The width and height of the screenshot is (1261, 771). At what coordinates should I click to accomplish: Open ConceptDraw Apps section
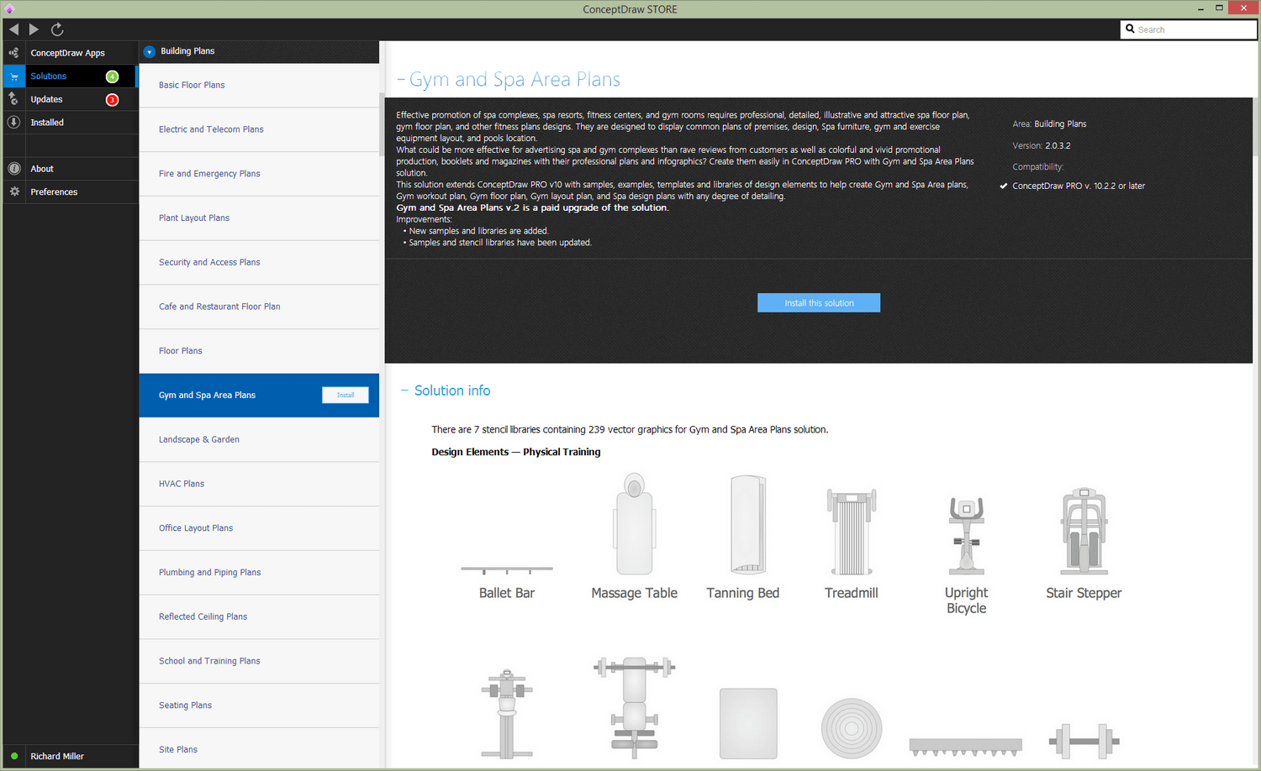tap(70, 53)
